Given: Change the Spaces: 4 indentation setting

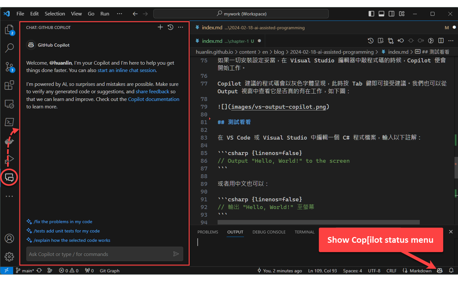Looking at the screenshot, I should [352, 271].
